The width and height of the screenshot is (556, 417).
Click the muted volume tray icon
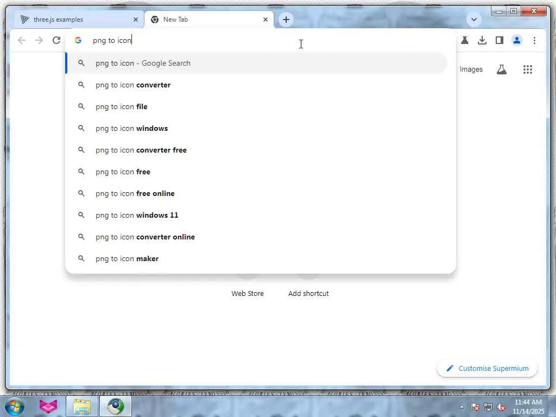(x=501, y=407)
